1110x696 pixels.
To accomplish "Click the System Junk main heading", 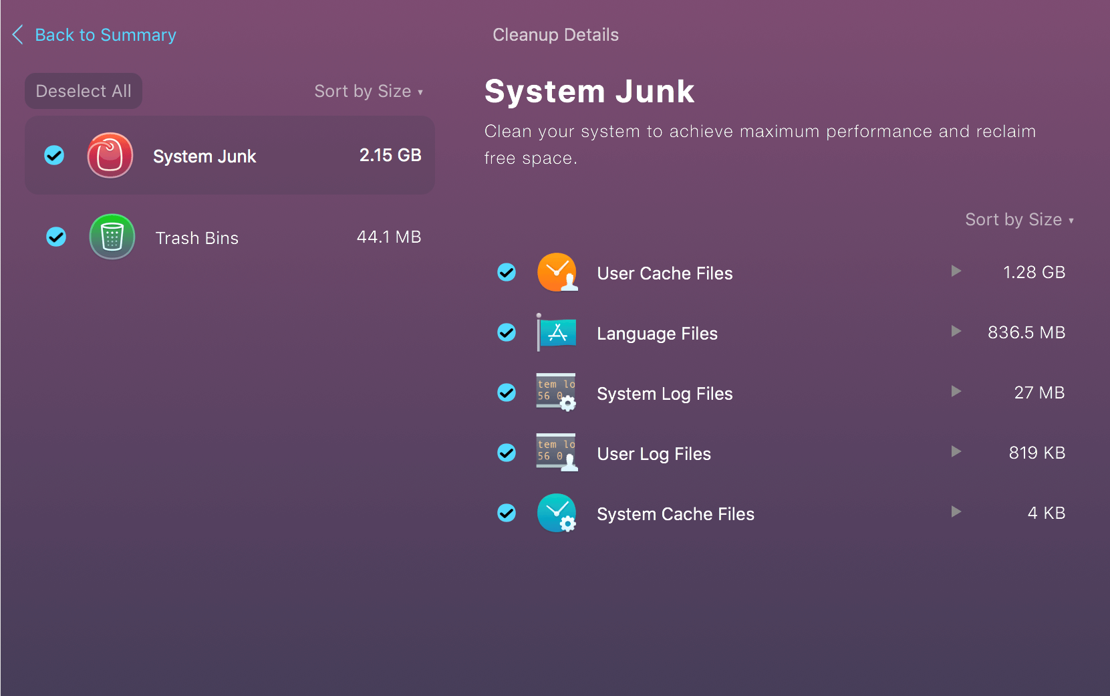I will [x=589, y=91].
